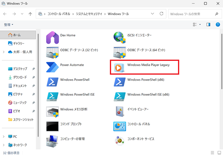Go back with the left arrow
Screen dimensions: 223x155
5,14
